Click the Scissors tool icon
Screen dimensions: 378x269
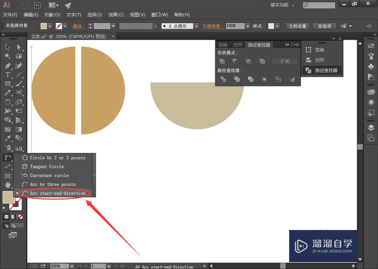[x=19, y=93]
